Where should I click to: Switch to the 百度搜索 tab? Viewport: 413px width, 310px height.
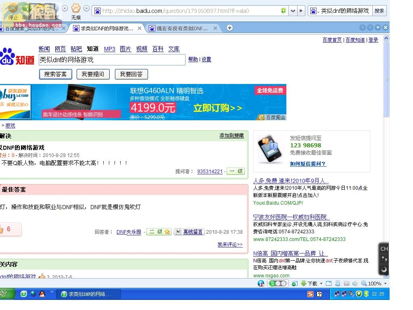click(33, 28)
